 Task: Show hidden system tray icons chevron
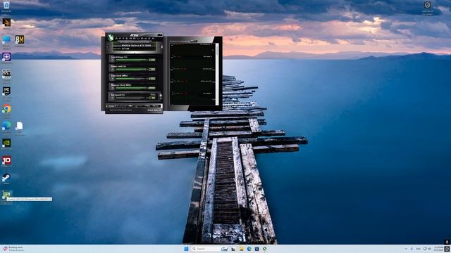pyautogui.click(x=406, y=249)
